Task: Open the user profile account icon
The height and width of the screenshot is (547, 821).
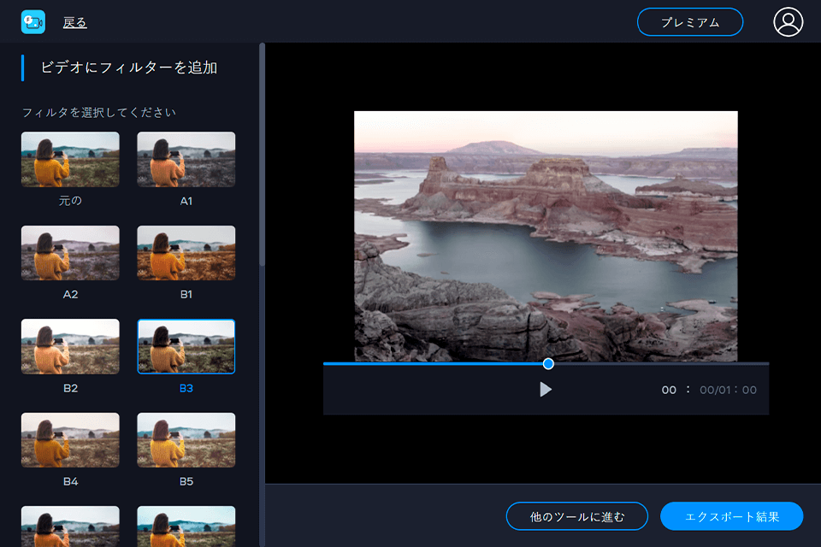Action: [x=788, y=22]
